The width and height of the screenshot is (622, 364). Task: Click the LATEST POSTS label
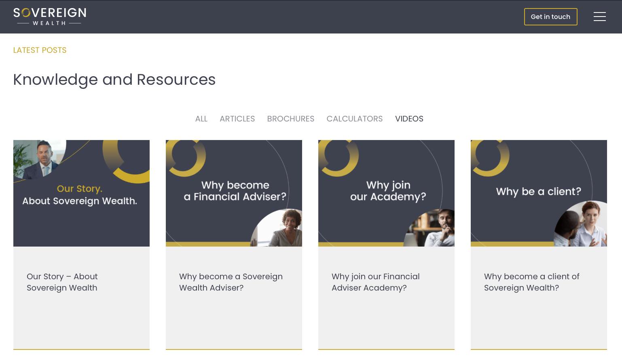pos(40,50)
